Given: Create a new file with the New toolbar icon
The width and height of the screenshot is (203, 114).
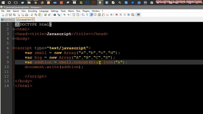Looking at the screenshot, I should (x=2, y=15).
